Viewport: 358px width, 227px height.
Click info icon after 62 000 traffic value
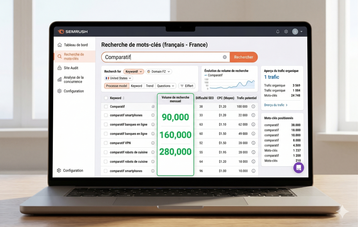[253, 125]
